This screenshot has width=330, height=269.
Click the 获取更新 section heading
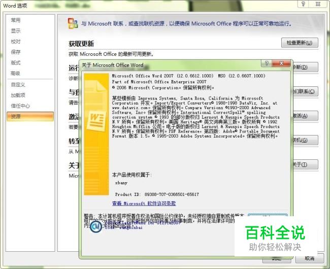[81, 44]
